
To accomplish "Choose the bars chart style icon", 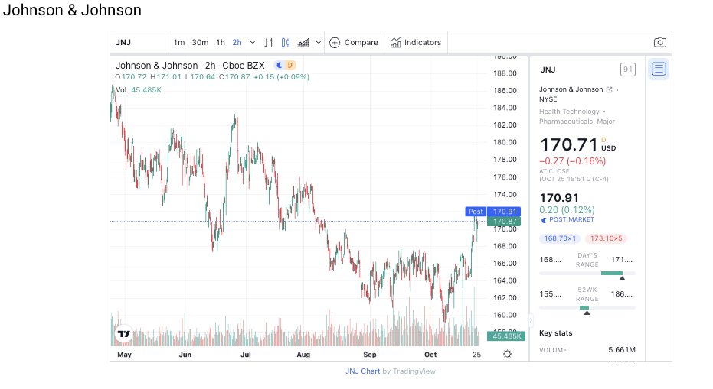I will pos(269,43).
